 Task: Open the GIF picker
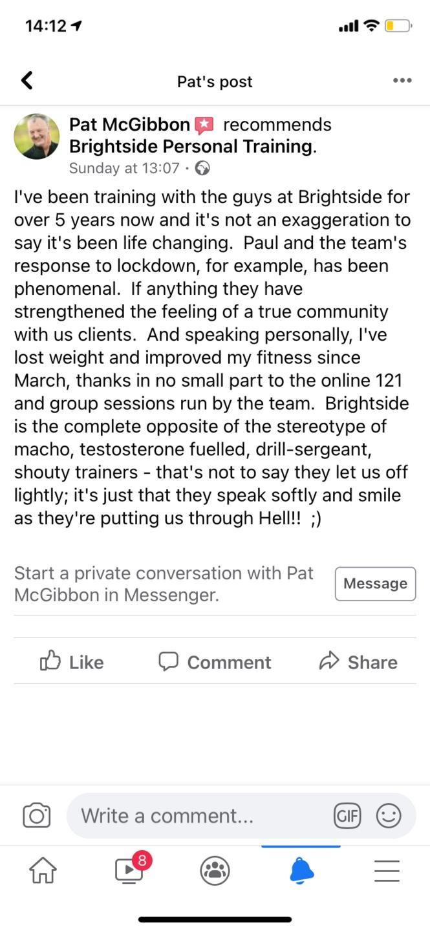[347, 815]
